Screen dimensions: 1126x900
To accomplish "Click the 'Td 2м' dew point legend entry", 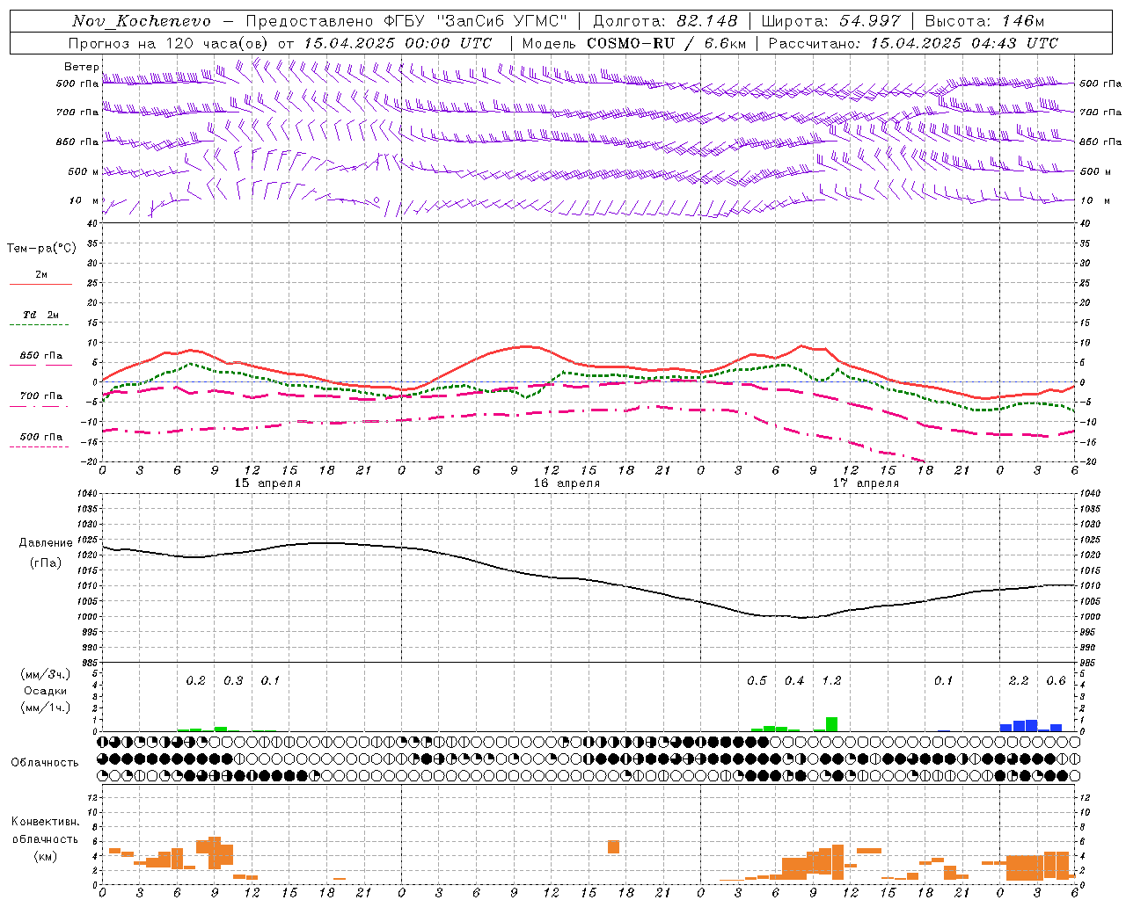I will pyautogui.click(x=40, y=315).
